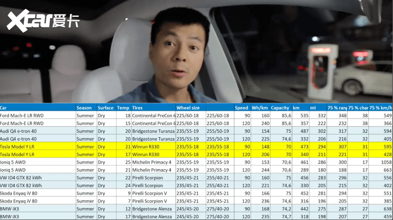Screen dimensions: 393x220
Task: Click the Wh/km value 166 for Skoda Enyaq
Action: (265, 193)
